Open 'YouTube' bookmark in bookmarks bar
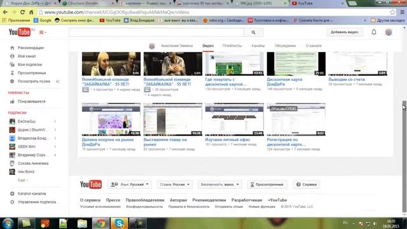 point(110,20)
